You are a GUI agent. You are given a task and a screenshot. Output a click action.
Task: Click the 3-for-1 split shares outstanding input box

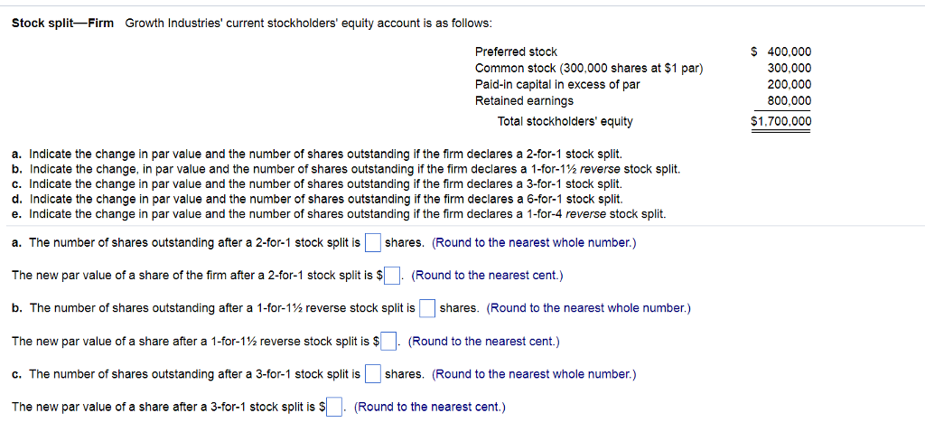[372, 374]
